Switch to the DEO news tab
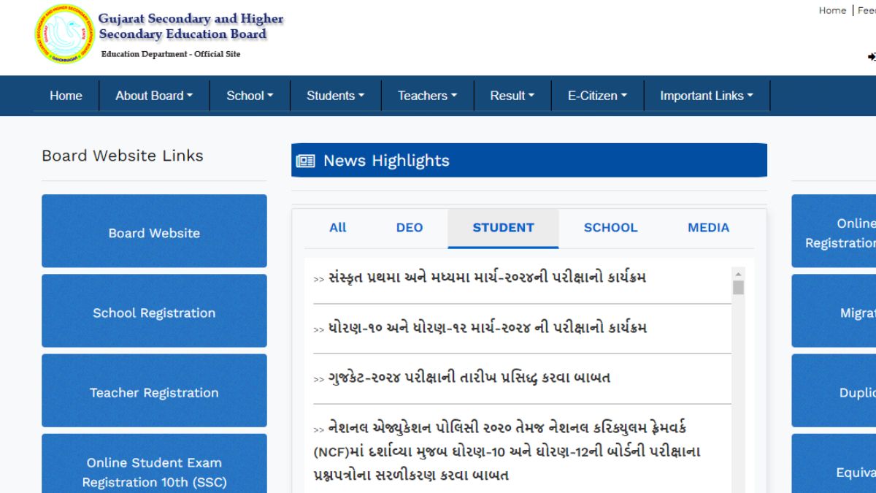 (x=409, y=228)
